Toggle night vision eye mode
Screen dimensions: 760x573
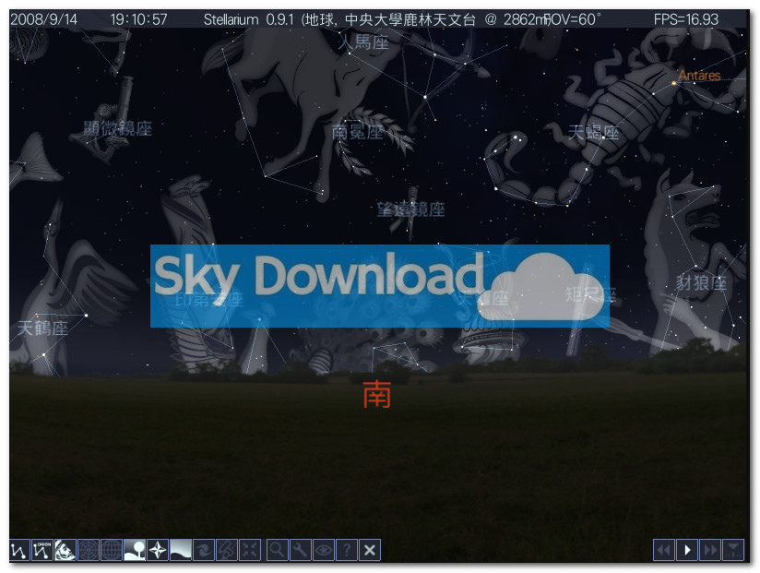tap(324, 550)
